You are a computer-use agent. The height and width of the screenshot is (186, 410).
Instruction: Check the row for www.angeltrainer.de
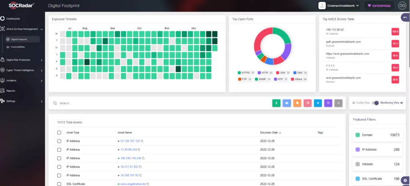coord(59,184)
